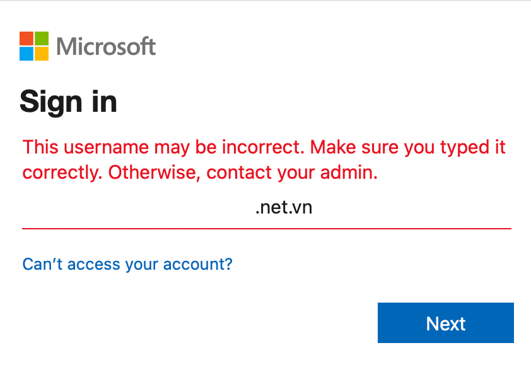Screen dimensions: 531x374
Task: Click the green square of Microsoft logo
Action: tap(42, 39)
